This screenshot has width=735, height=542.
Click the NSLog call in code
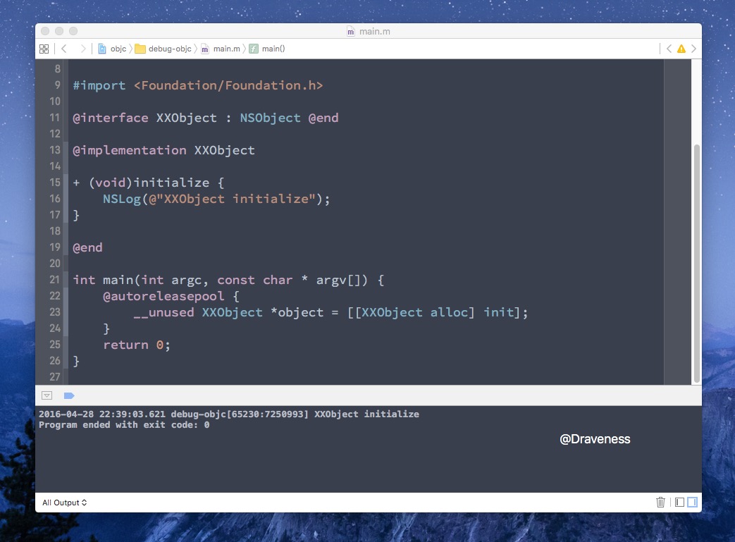pyautogui.click(x=216, y=199)
